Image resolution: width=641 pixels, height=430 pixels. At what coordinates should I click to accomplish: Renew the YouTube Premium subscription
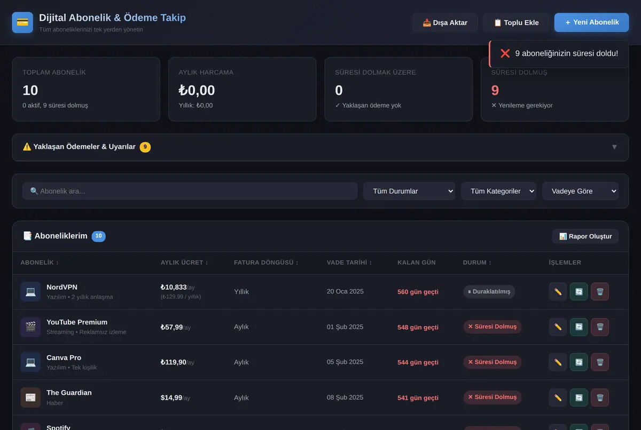click(579, 327)
